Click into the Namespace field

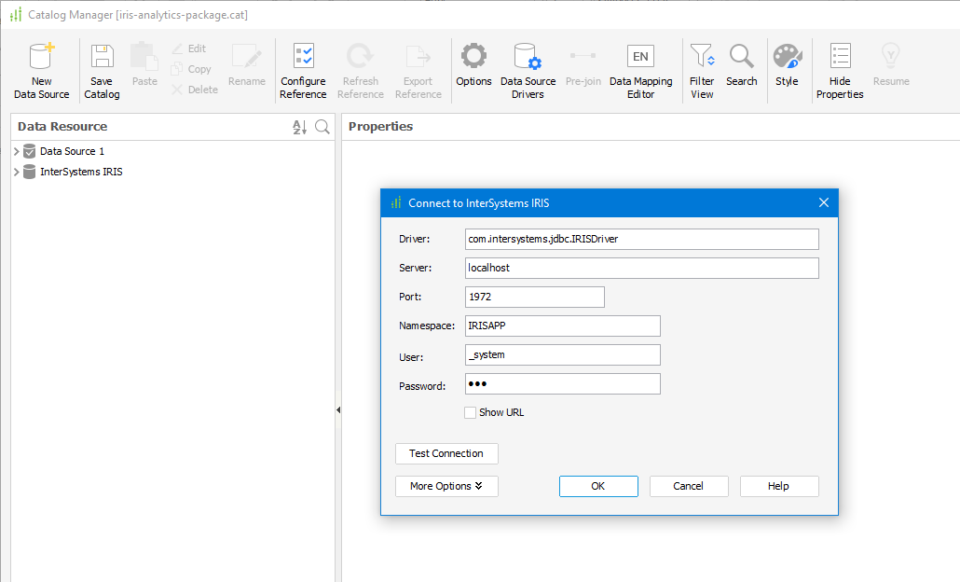[562, 326]
